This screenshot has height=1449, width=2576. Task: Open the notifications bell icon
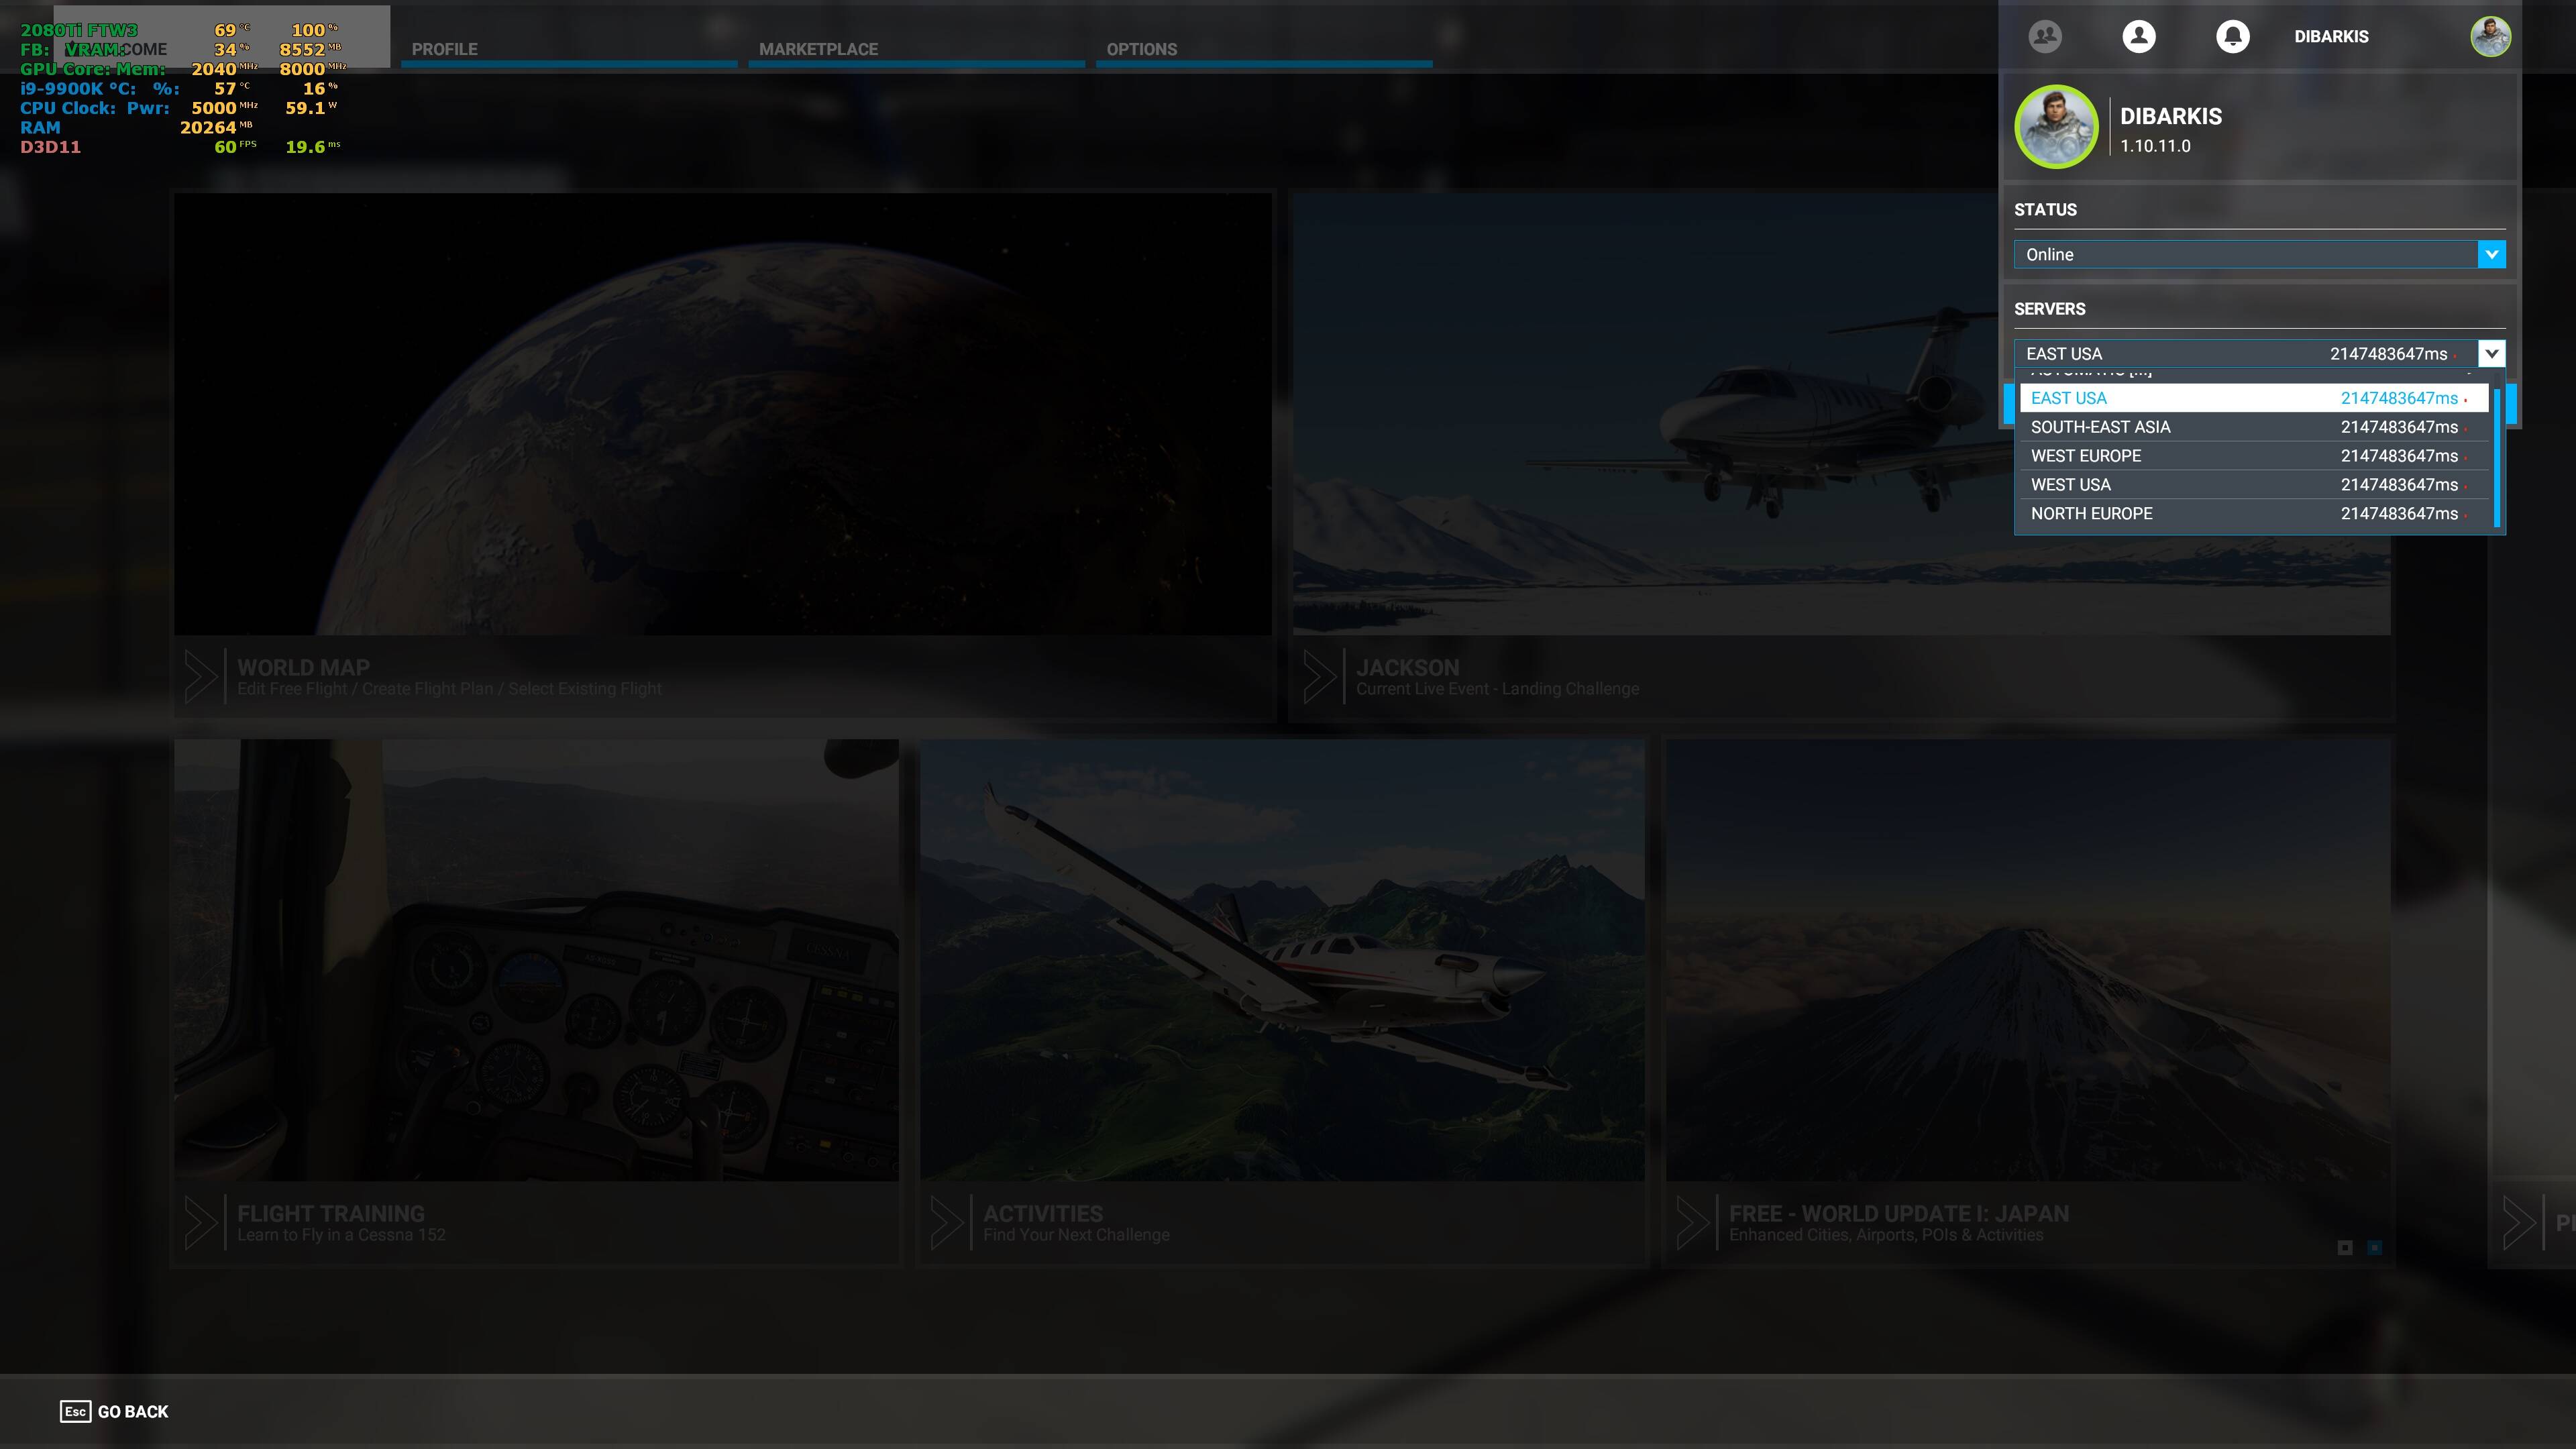[x=2232, y=36]
